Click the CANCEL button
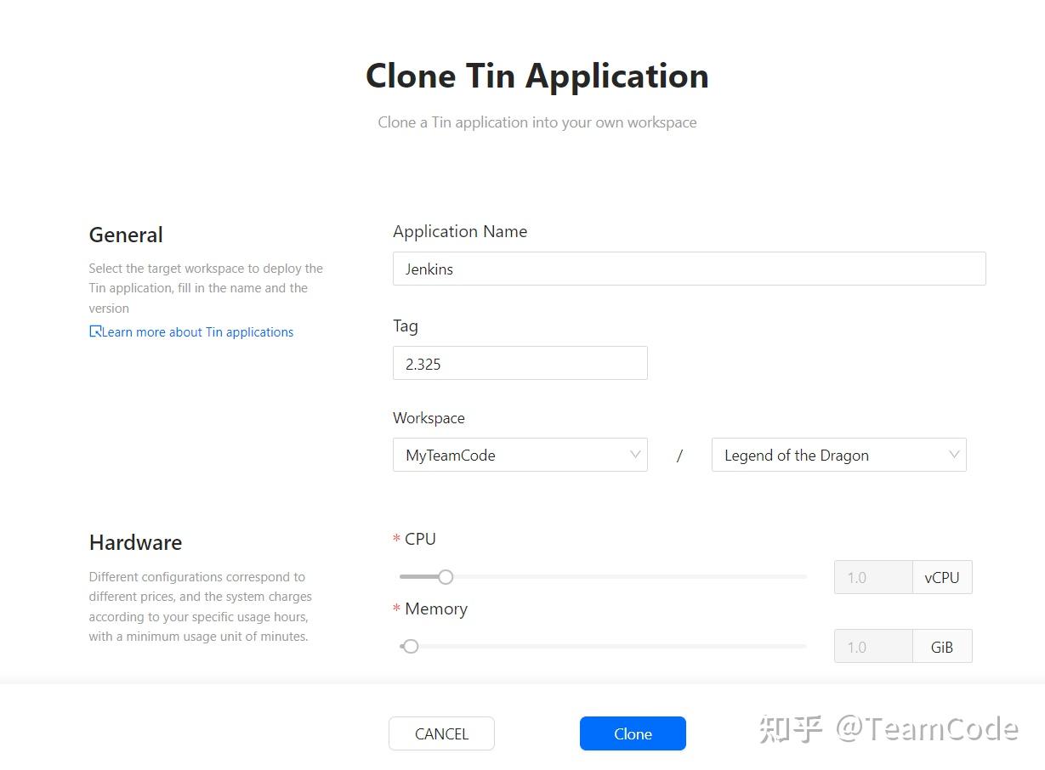Image resolution: width=1045 pixels, height=770 pixels. [441, 733]
